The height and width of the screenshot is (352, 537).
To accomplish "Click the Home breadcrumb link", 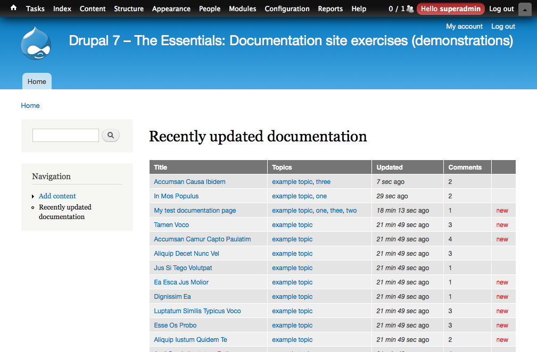I will pos(30,105).
